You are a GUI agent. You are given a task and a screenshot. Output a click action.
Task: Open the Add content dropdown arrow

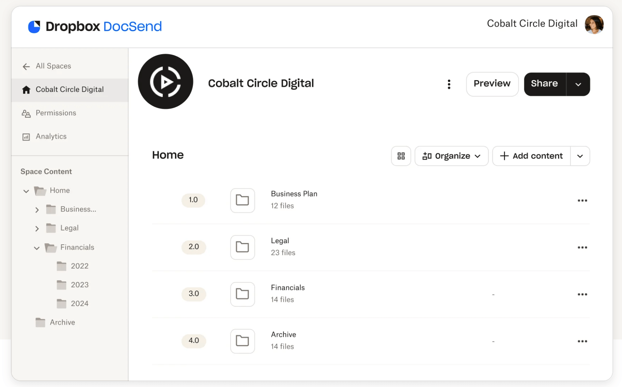pos(580,156)
